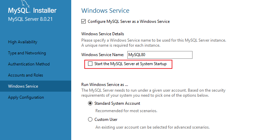Viewport: 256px width, 140px height.
Task: Open the High Availability step
Action: pos(23,42)
